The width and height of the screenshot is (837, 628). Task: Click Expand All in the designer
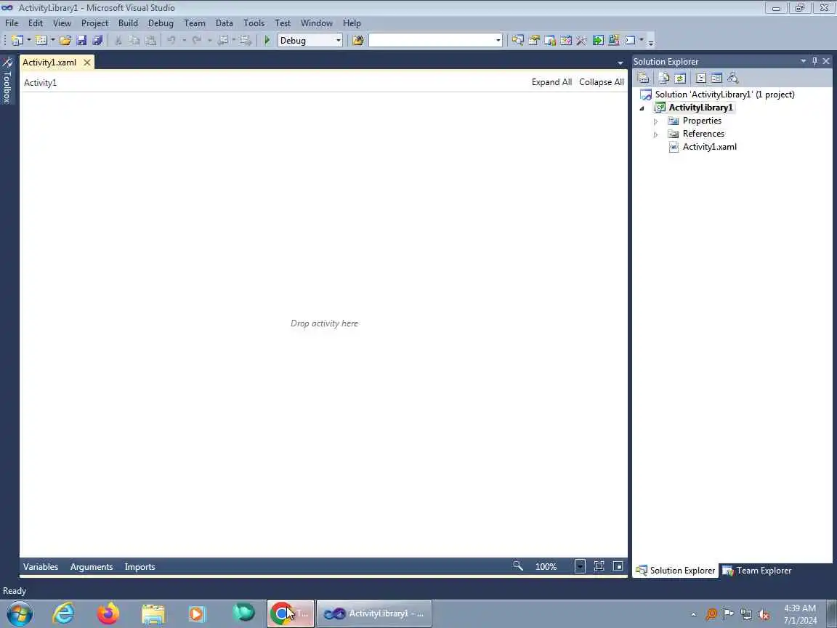click(x=551, y=81)
